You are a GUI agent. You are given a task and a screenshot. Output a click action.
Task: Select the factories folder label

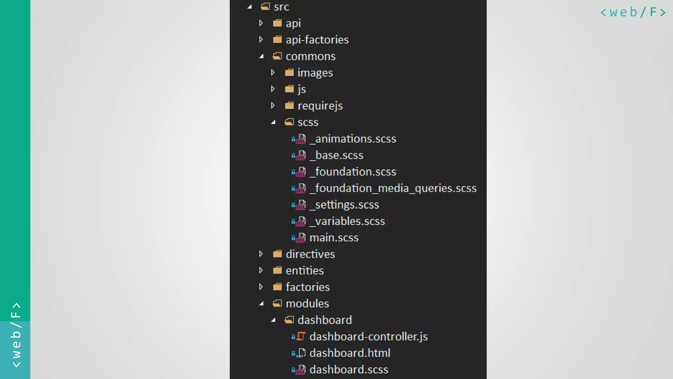click(x=308, y=287)
